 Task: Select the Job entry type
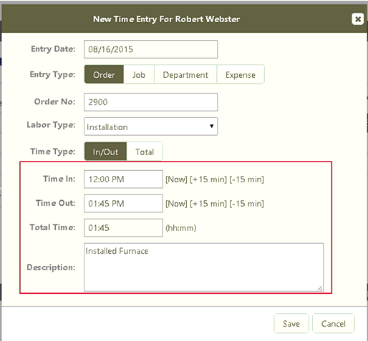pos(139,75)
